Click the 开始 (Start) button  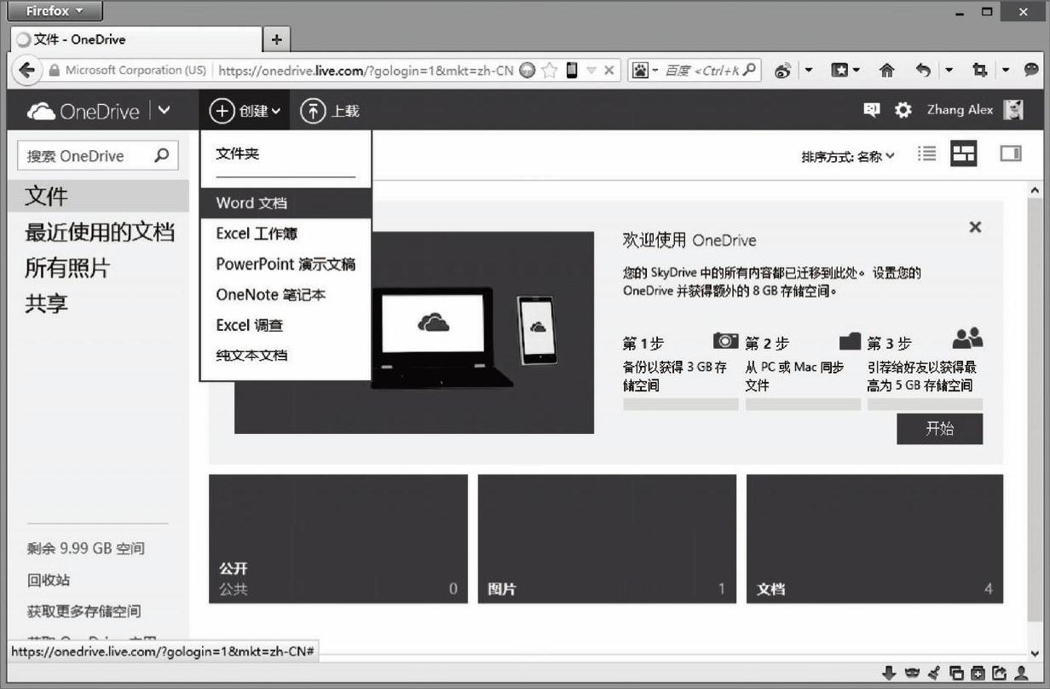coord(939,429)
